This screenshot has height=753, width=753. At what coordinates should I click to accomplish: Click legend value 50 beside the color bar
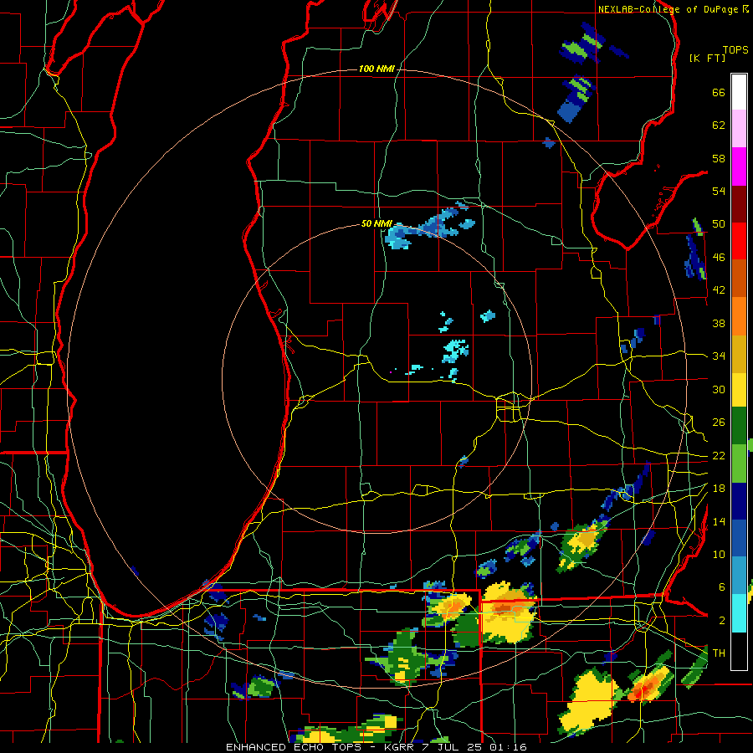coord(719,224)
